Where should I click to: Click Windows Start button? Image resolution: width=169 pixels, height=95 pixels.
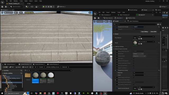pos(2,93)
